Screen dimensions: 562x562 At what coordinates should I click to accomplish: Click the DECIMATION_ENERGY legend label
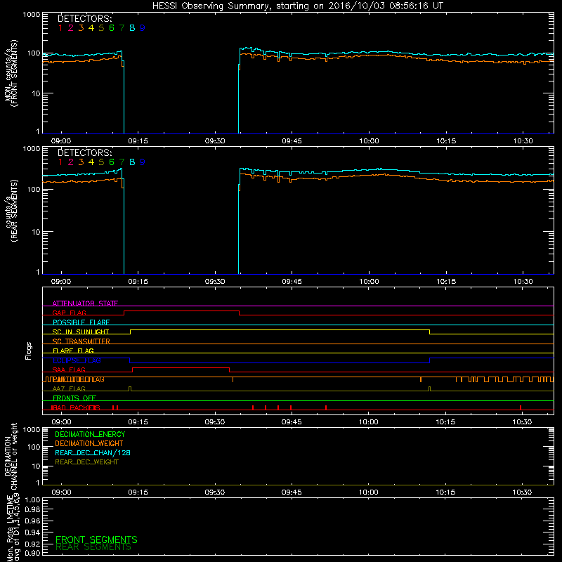(90, 434)
